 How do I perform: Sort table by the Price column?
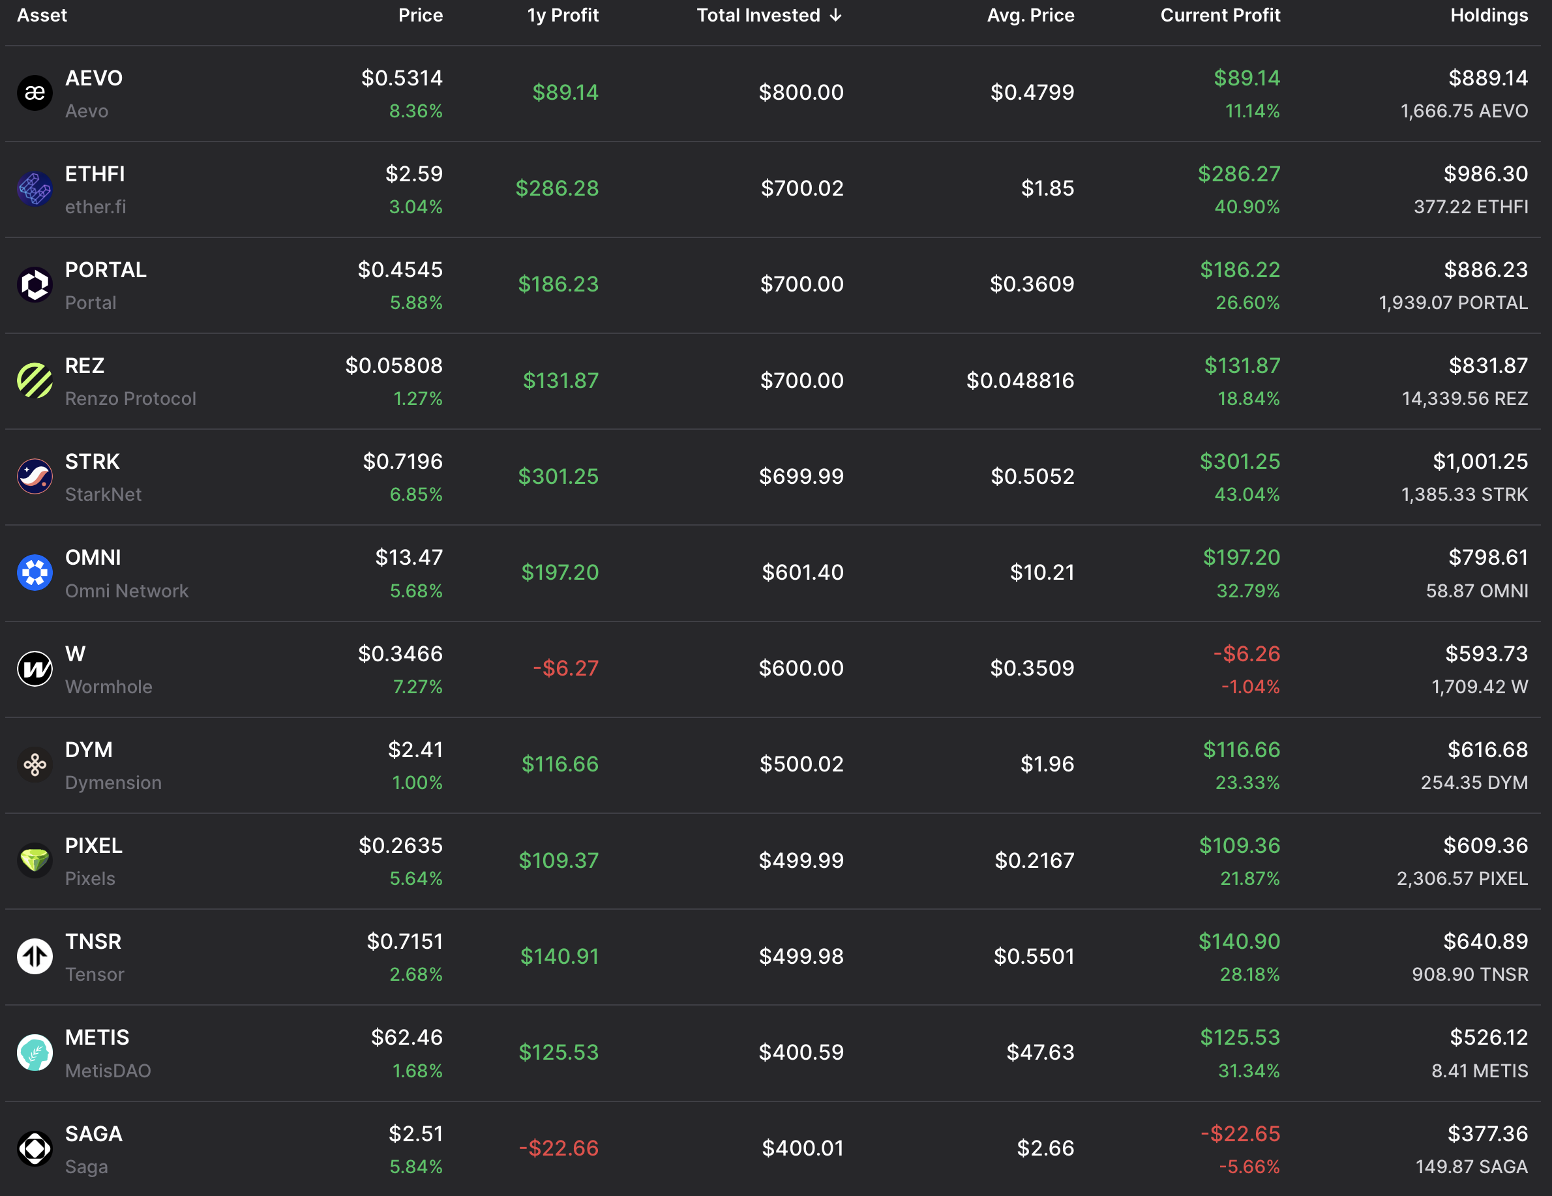[x=420, y=16]
